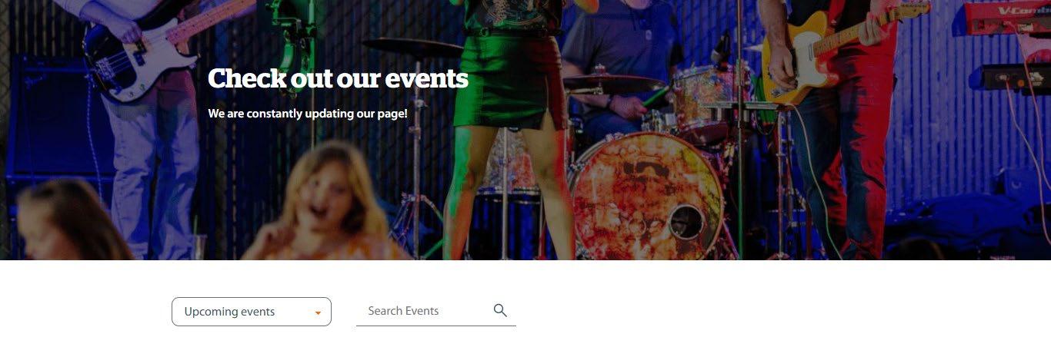
Task: Click the "Check out our events" heading
Action: click(338, 78)
